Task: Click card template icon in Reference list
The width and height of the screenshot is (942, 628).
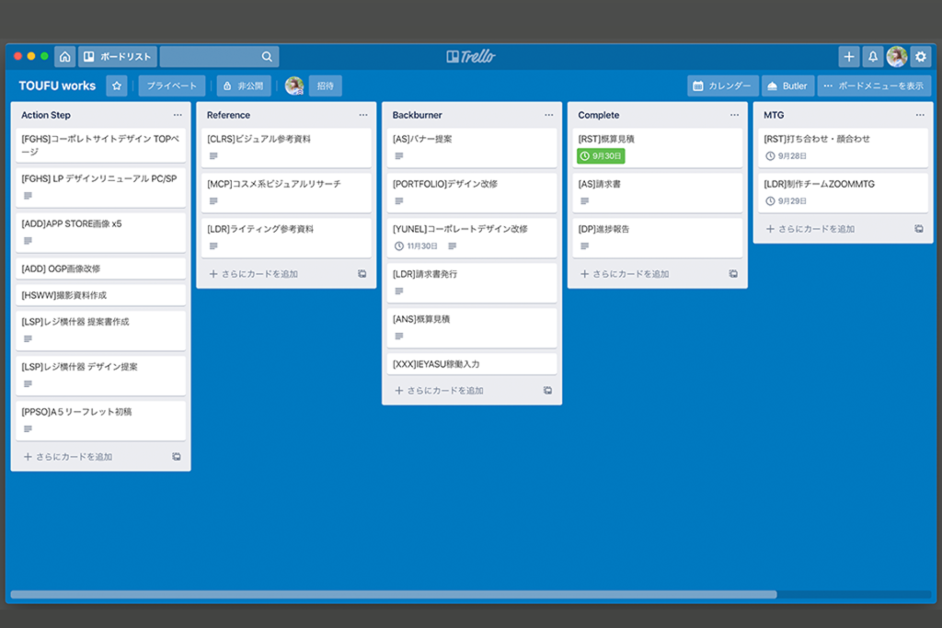Action: point(362,274)
